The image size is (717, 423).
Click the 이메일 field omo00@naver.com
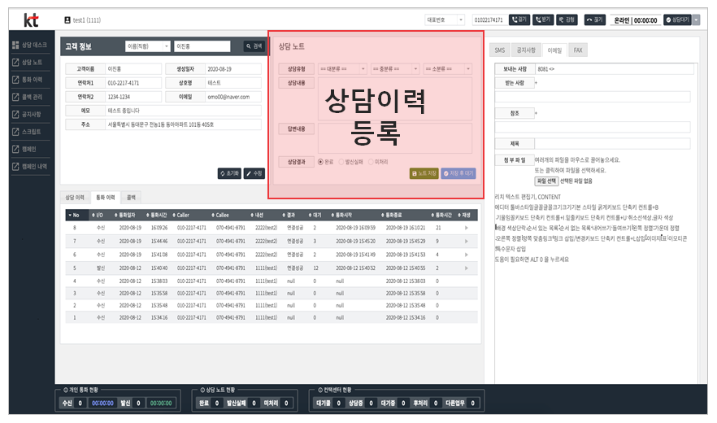pos(233,97)
